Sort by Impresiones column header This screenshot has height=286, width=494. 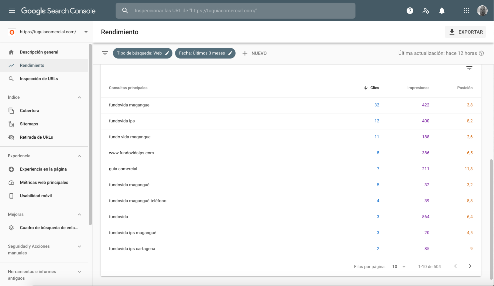pos(418,88)
